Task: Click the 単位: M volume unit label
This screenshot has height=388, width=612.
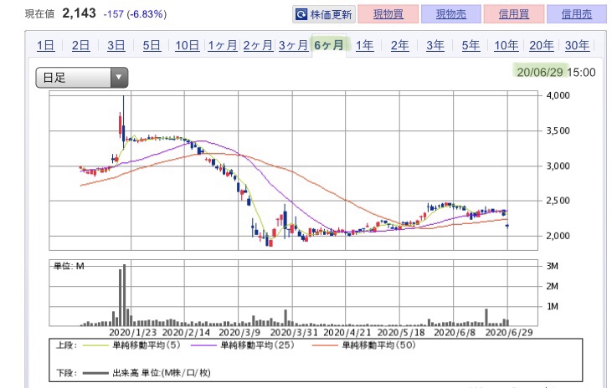Action: point(69,266)
